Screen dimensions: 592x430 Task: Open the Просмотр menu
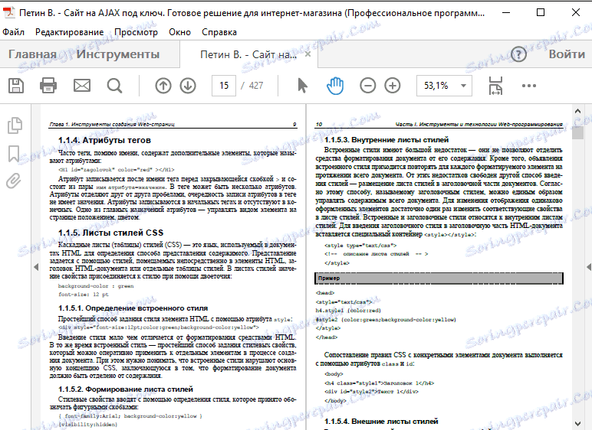136,32
